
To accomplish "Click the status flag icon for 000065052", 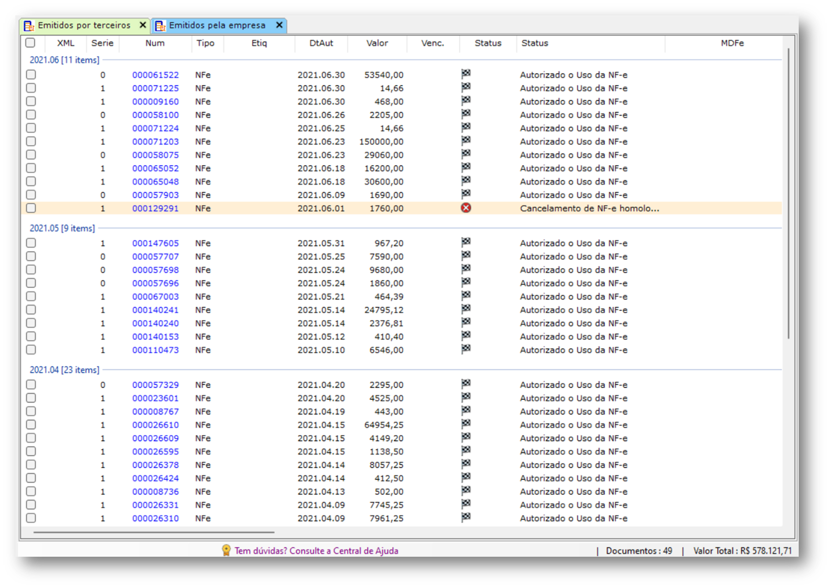I will tap(466, 167).
